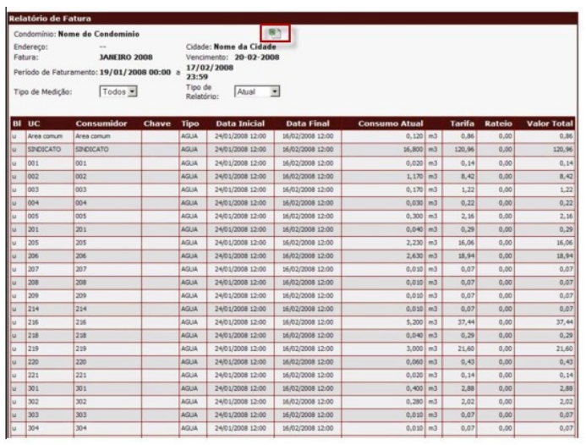
Task: Select the SINDICATO row in UC column
Action: [42, 148]
